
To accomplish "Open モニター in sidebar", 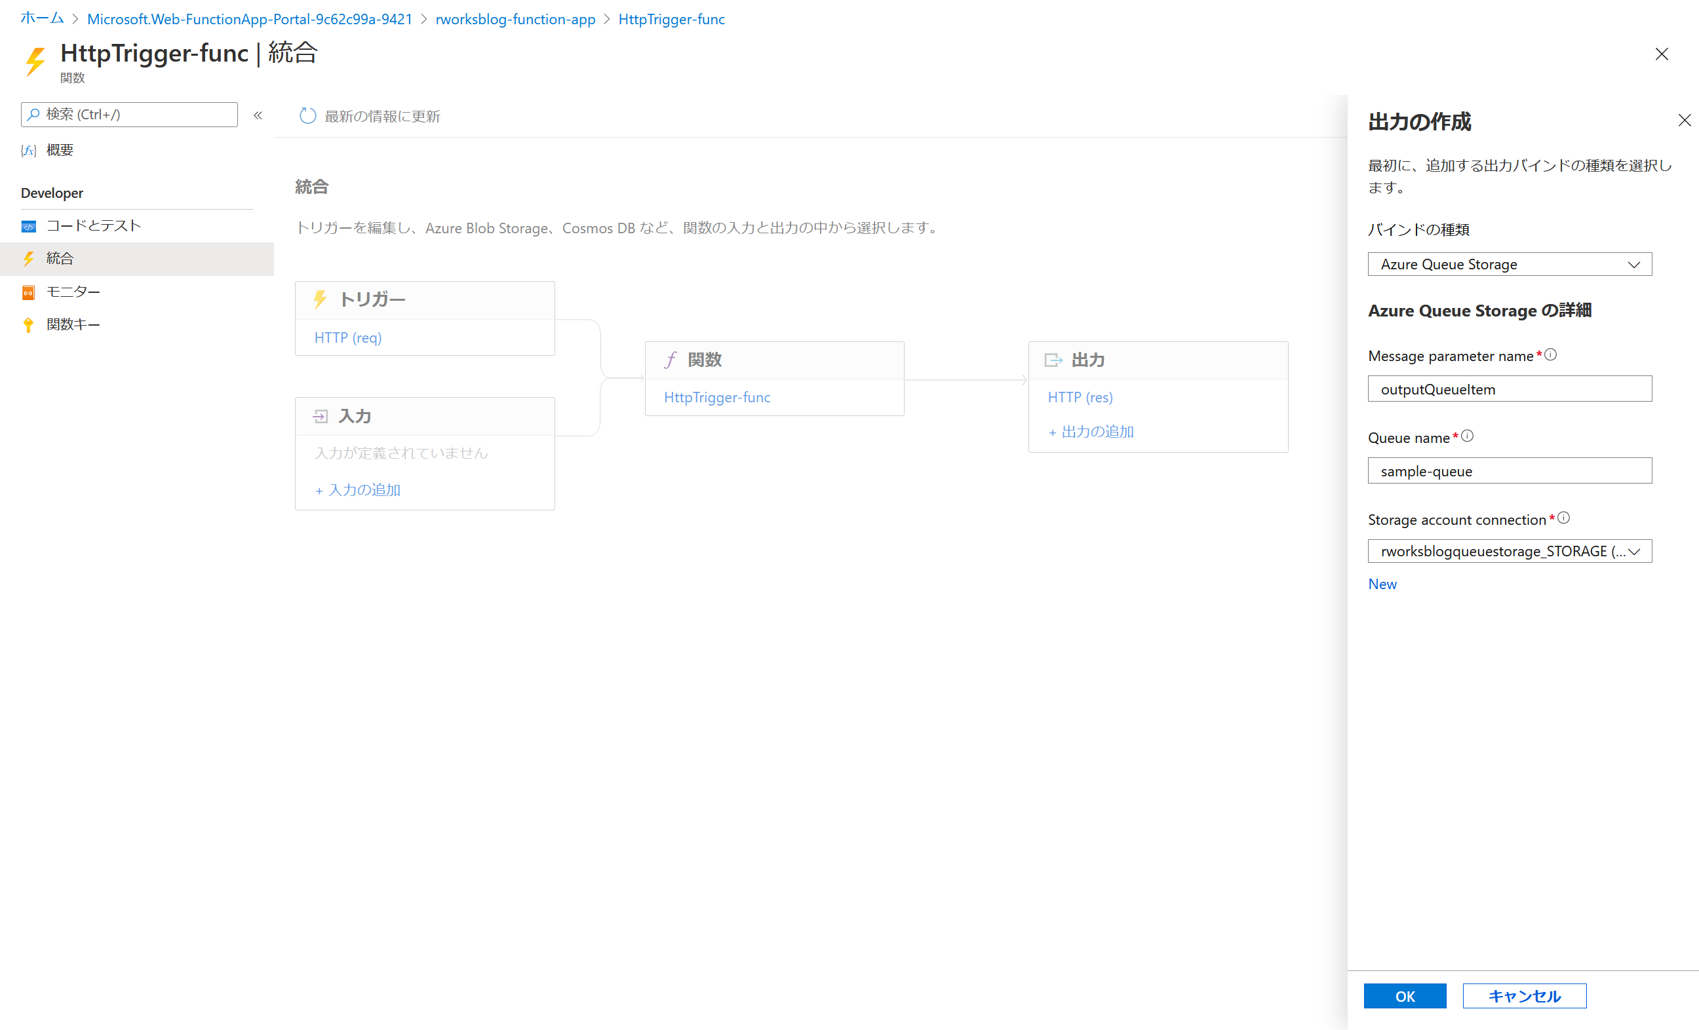I will [73, 292].
